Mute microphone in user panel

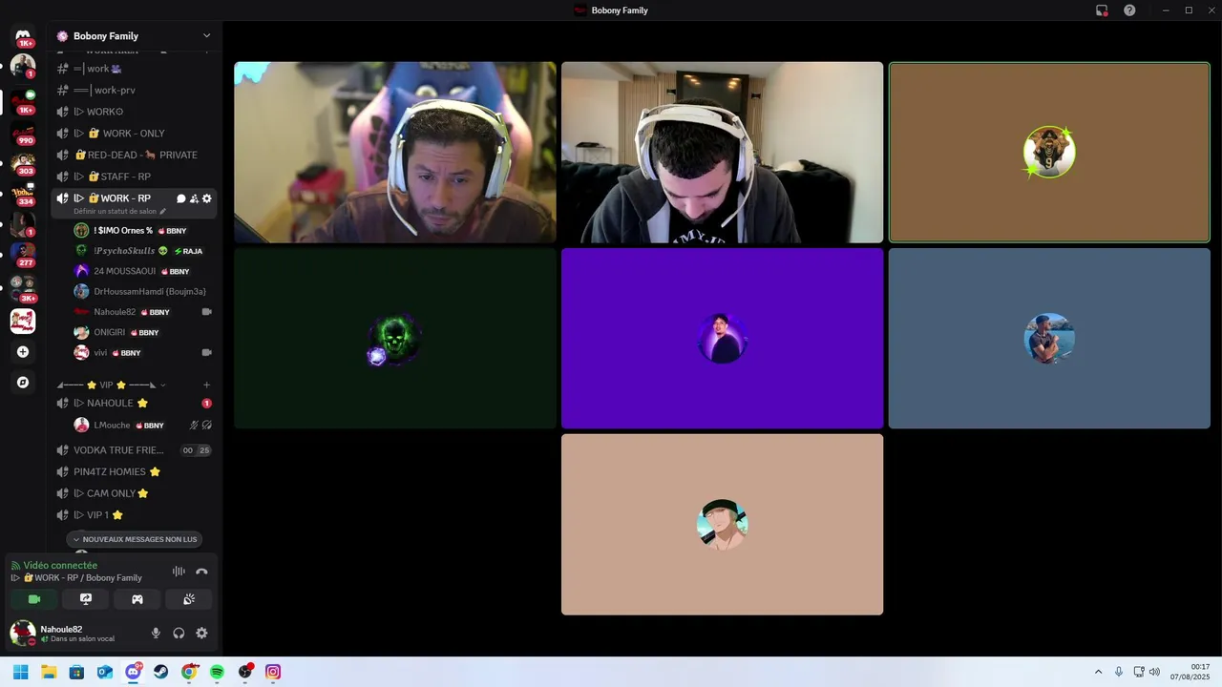[x=156, y=633]
